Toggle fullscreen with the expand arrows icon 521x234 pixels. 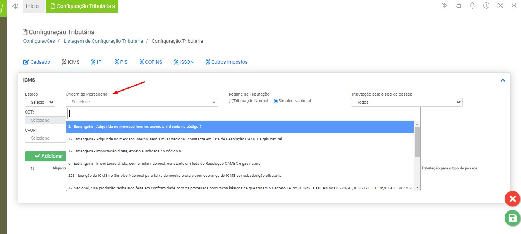[x=500, y=6]
